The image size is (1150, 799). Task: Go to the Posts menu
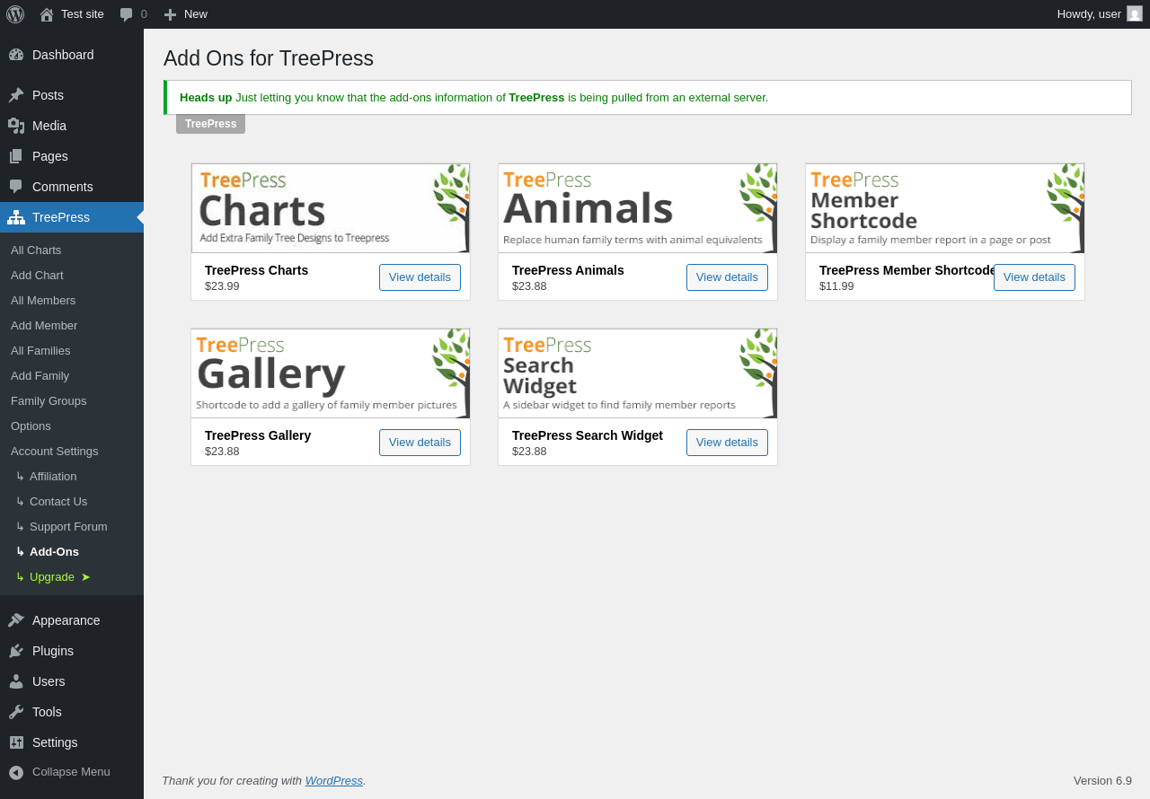[72, 95]
